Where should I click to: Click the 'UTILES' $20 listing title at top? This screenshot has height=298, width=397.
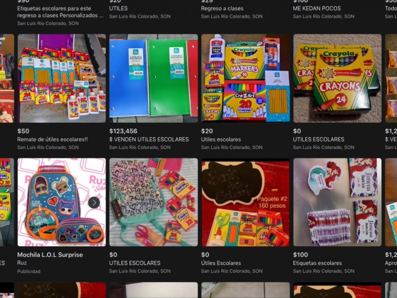(118, 8)
